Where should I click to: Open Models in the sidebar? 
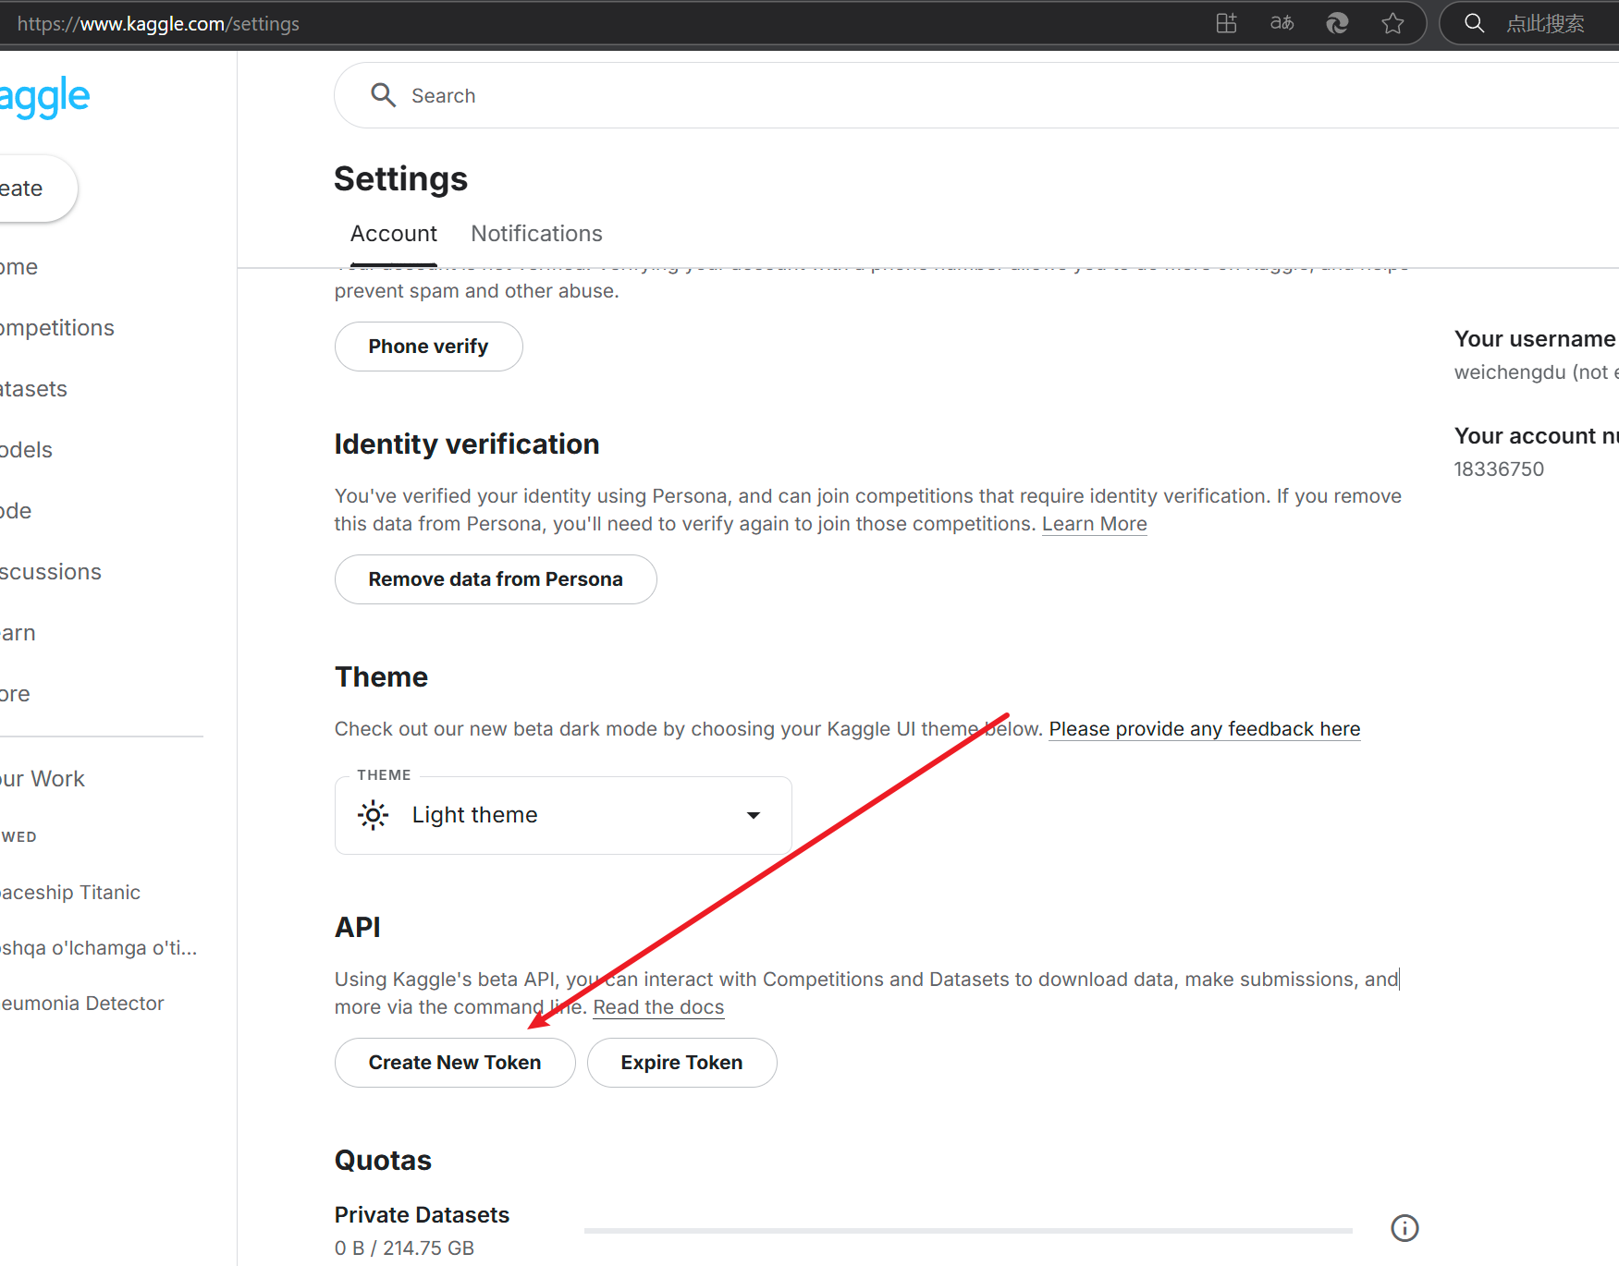point(27,450)
